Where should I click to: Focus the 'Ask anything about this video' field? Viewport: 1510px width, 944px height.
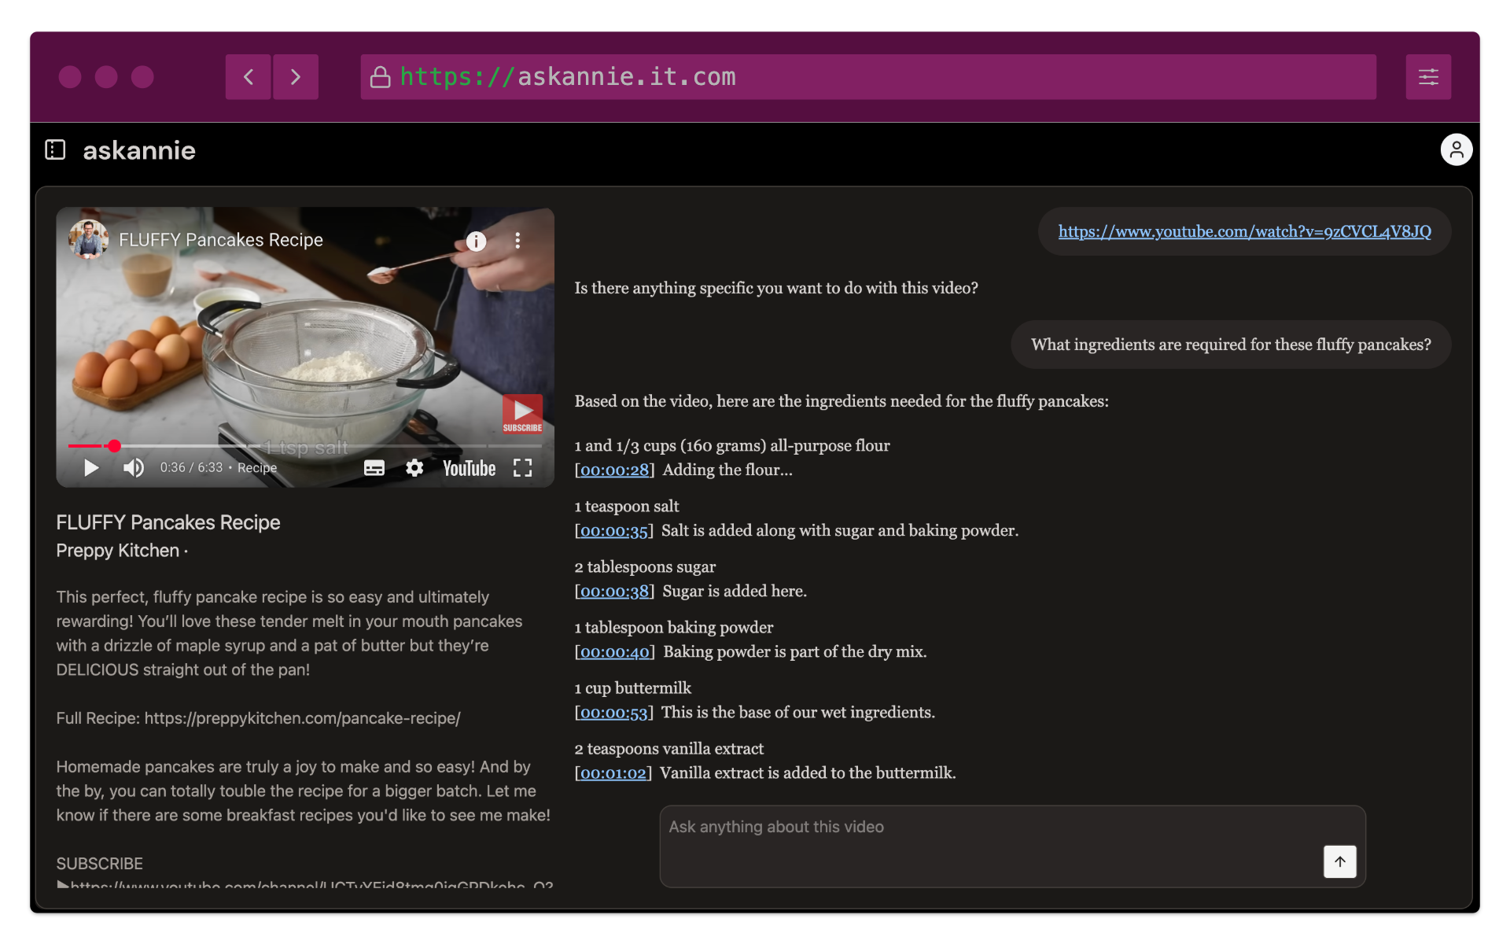[x=1012, y=846]
